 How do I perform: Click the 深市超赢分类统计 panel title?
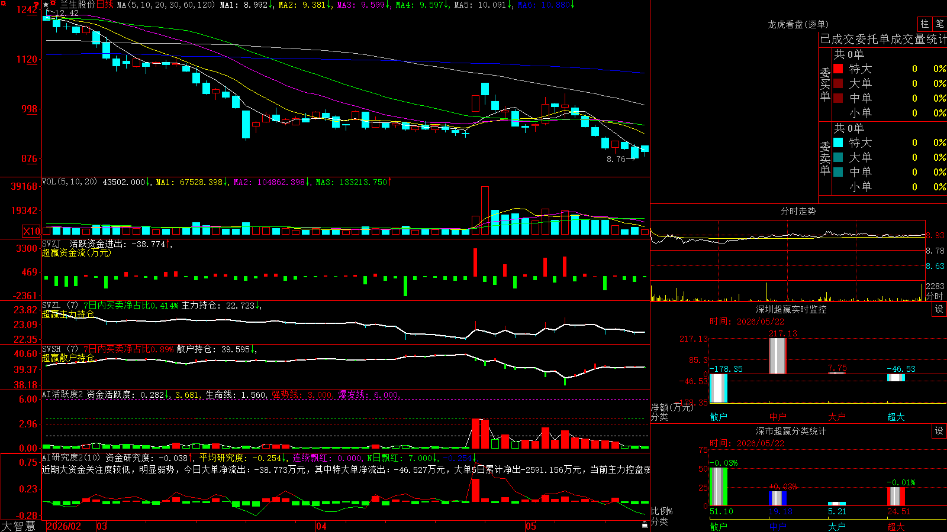pos(791,431)
